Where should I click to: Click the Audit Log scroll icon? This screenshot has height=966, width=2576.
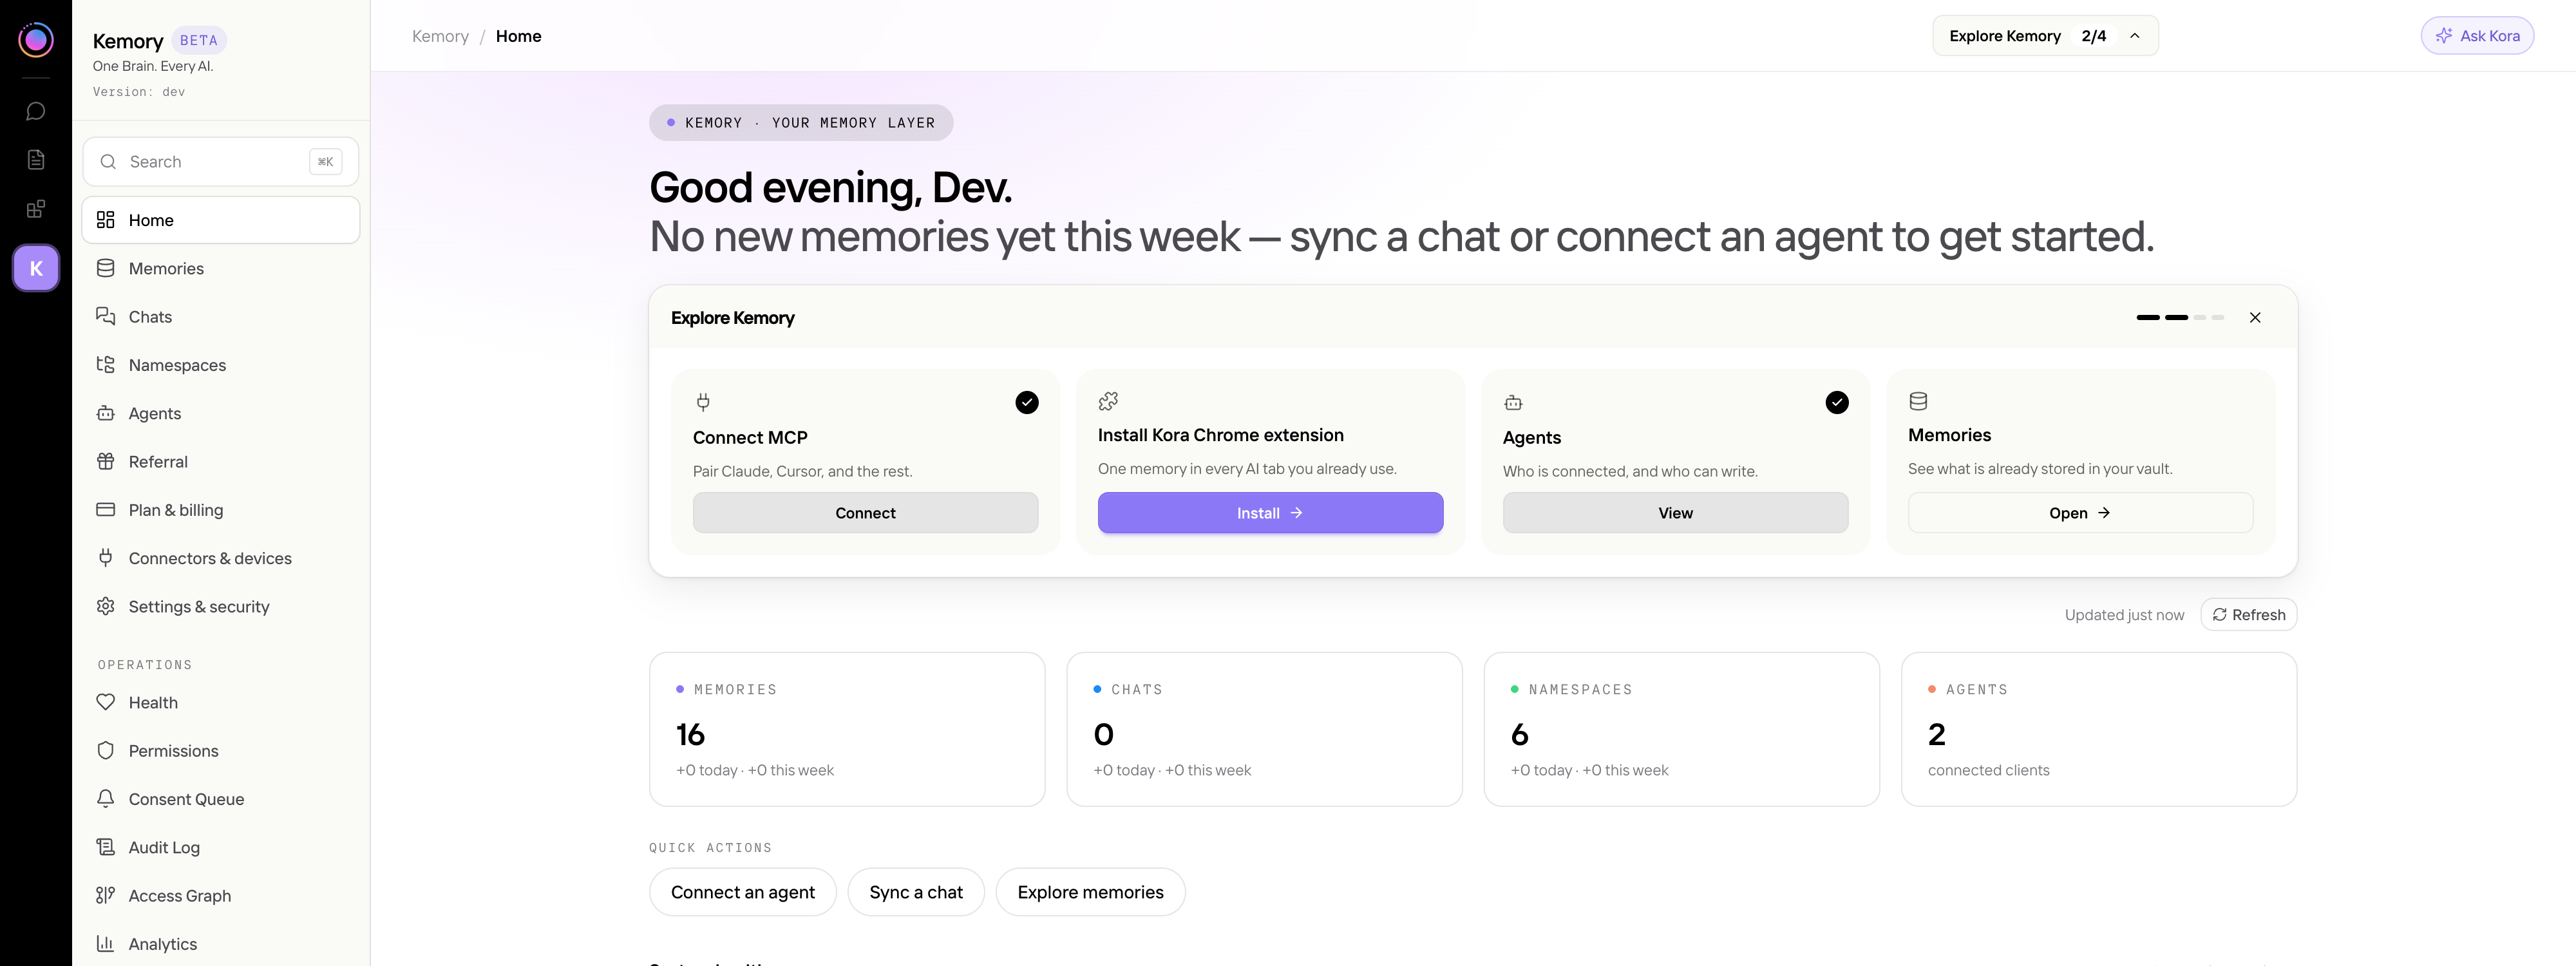click(x=105, y=847)
